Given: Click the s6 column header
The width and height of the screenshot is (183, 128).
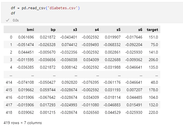Looking at the screenshot, I should (140, 30).
